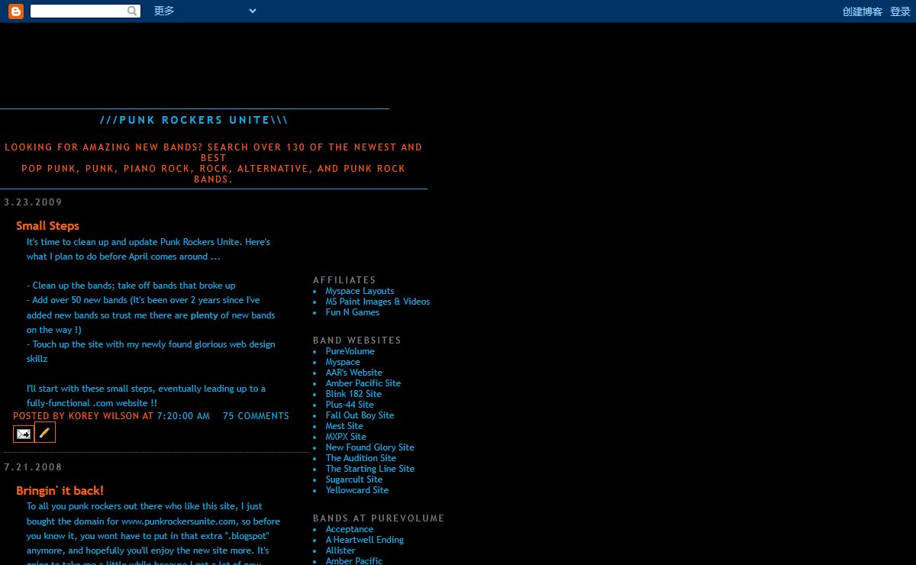Viewport: 916px width, 565px height.
Task: Open Amber Pacific Site link
Action: coord(363,383)
